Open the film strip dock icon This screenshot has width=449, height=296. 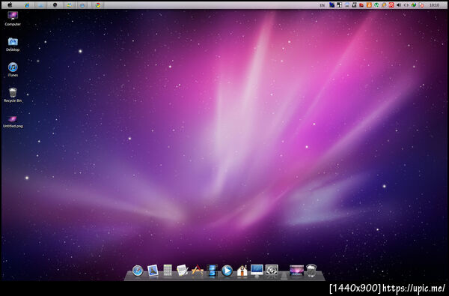point(213,271)
